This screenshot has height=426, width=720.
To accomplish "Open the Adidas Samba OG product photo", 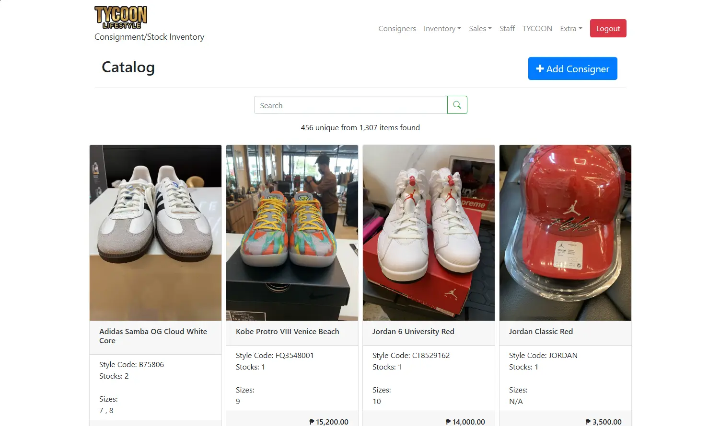I will pos(155,233).
